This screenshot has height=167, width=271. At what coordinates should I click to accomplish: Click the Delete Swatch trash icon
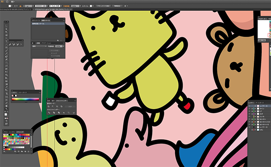click(x=28, y=151)
